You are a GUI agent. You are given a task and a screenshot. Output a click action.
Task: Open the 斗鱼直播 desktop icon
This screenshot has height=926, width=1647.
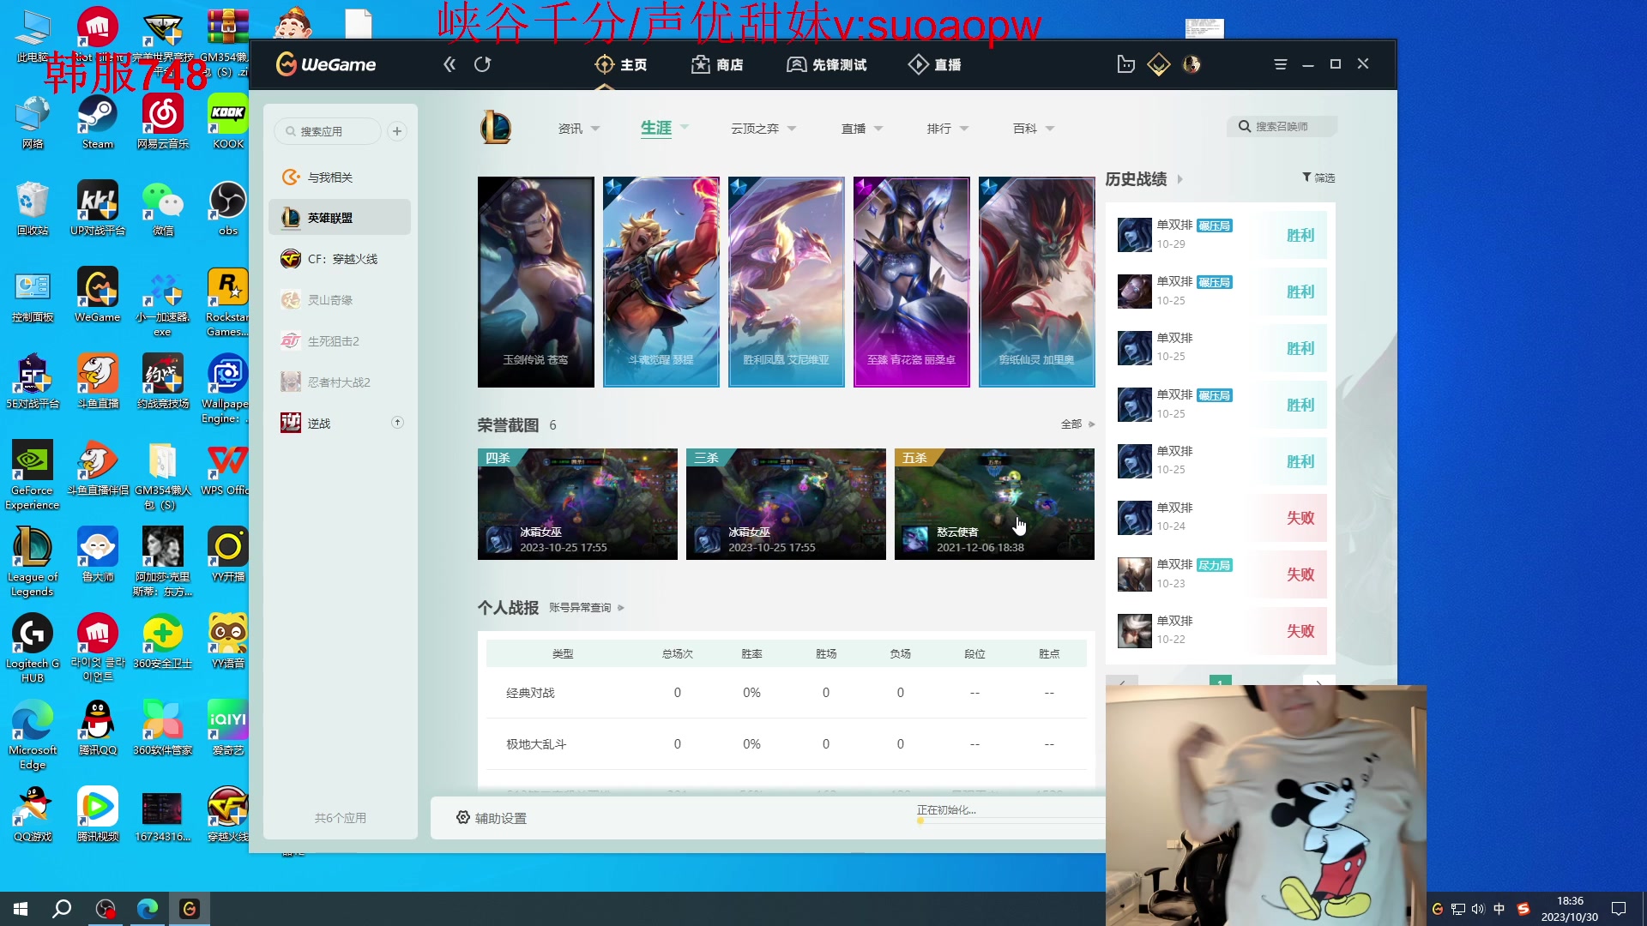click(x=98, y=381)
